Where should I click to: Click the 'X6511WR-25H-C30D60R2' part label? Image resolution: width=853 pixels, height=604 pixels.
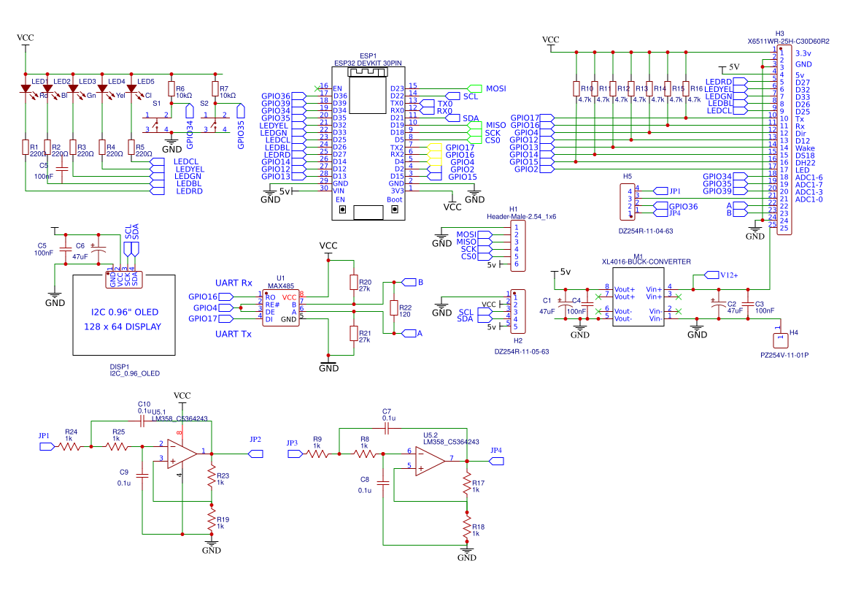[x=788, y=42]
